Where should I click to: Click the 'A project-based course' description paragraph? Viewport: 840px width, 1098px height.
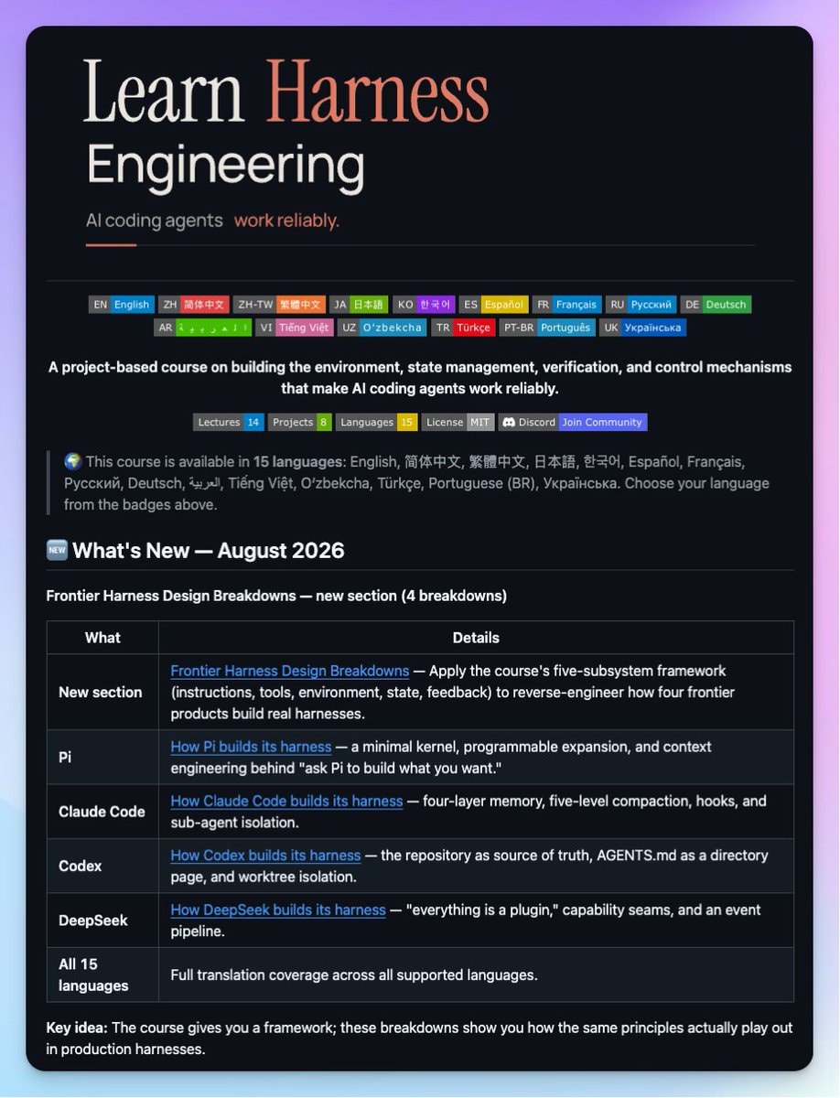[x=420, y=378]
